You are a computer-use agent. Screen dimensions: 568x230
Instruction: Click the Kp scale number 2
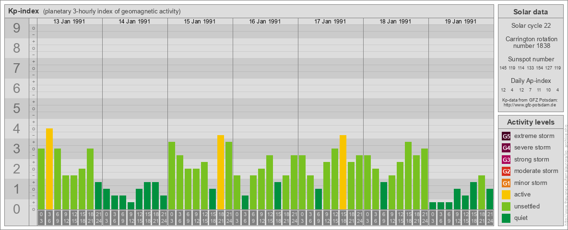[17, 169]
